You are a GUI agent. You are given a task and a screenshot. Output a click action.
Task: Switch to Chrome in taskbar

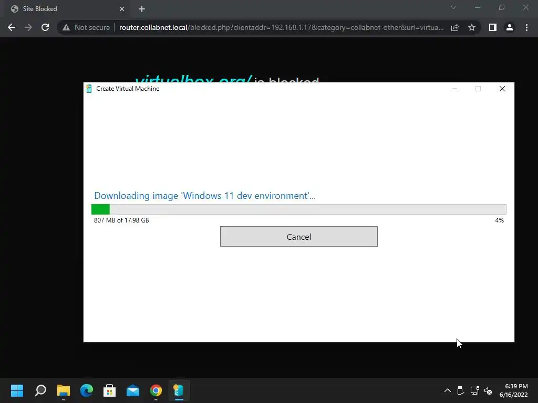point(156,390)
